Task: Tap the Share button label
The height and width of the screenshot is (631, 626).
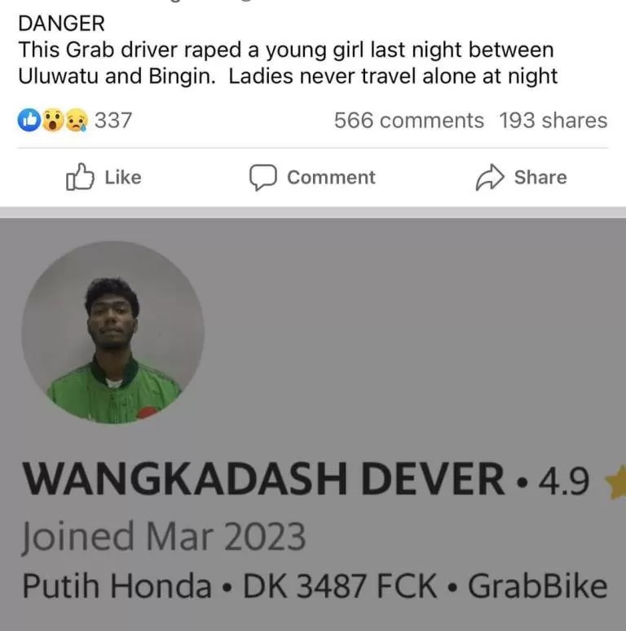Action: 540,178
